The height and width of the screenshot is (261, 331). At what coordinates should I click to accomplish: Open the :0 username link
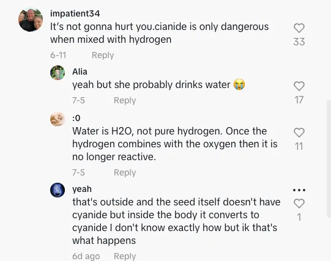76,118
